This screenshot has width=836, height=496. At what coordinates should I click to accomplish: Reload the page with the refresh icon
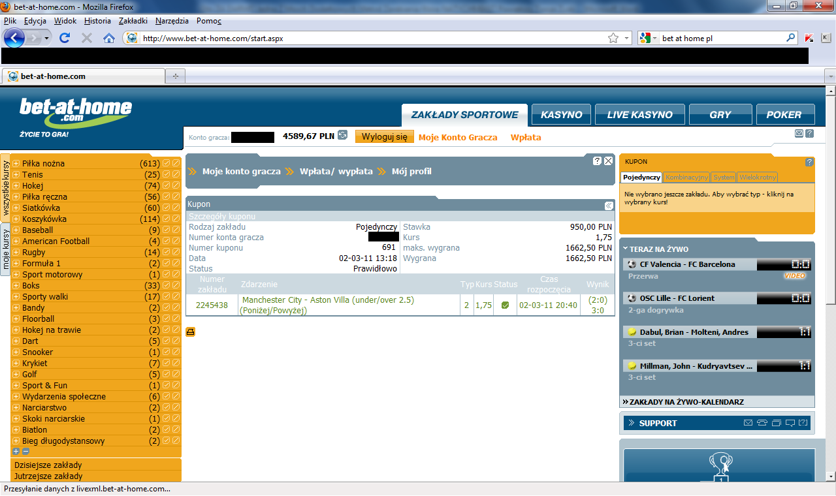[x=64, y=39]
